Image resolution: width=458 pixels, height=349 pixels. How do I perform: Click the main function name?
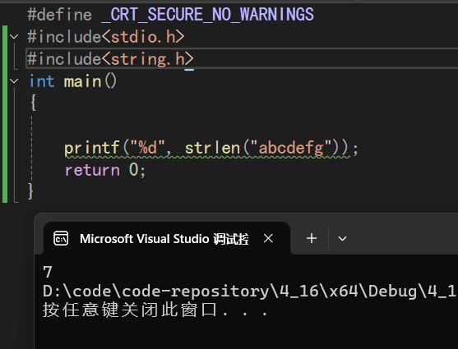(83, 81)
